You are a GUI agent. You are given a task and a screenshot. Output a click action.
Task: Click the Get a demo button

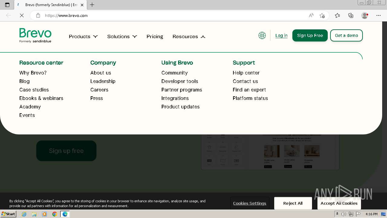(346, 35)
